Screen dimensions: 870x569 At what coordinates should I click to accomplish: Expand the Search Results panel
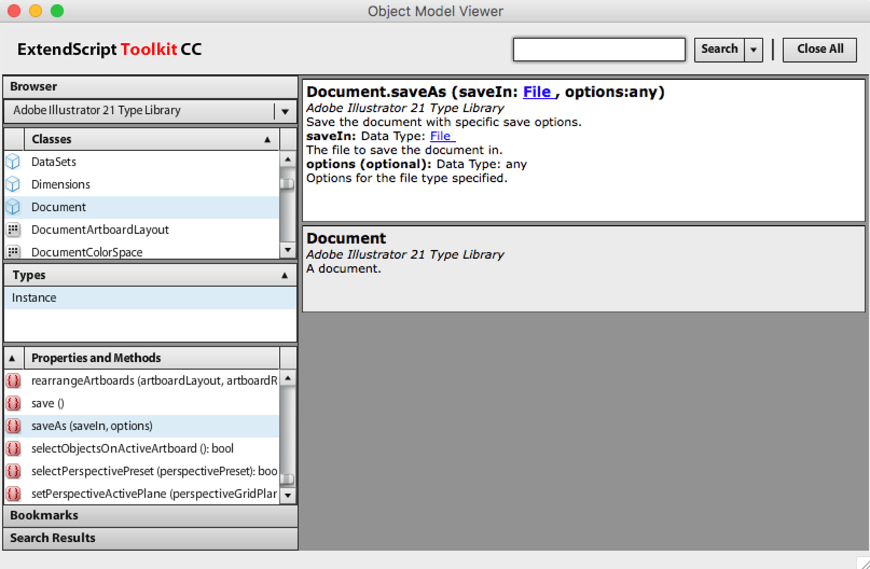(x=150, y=538)
